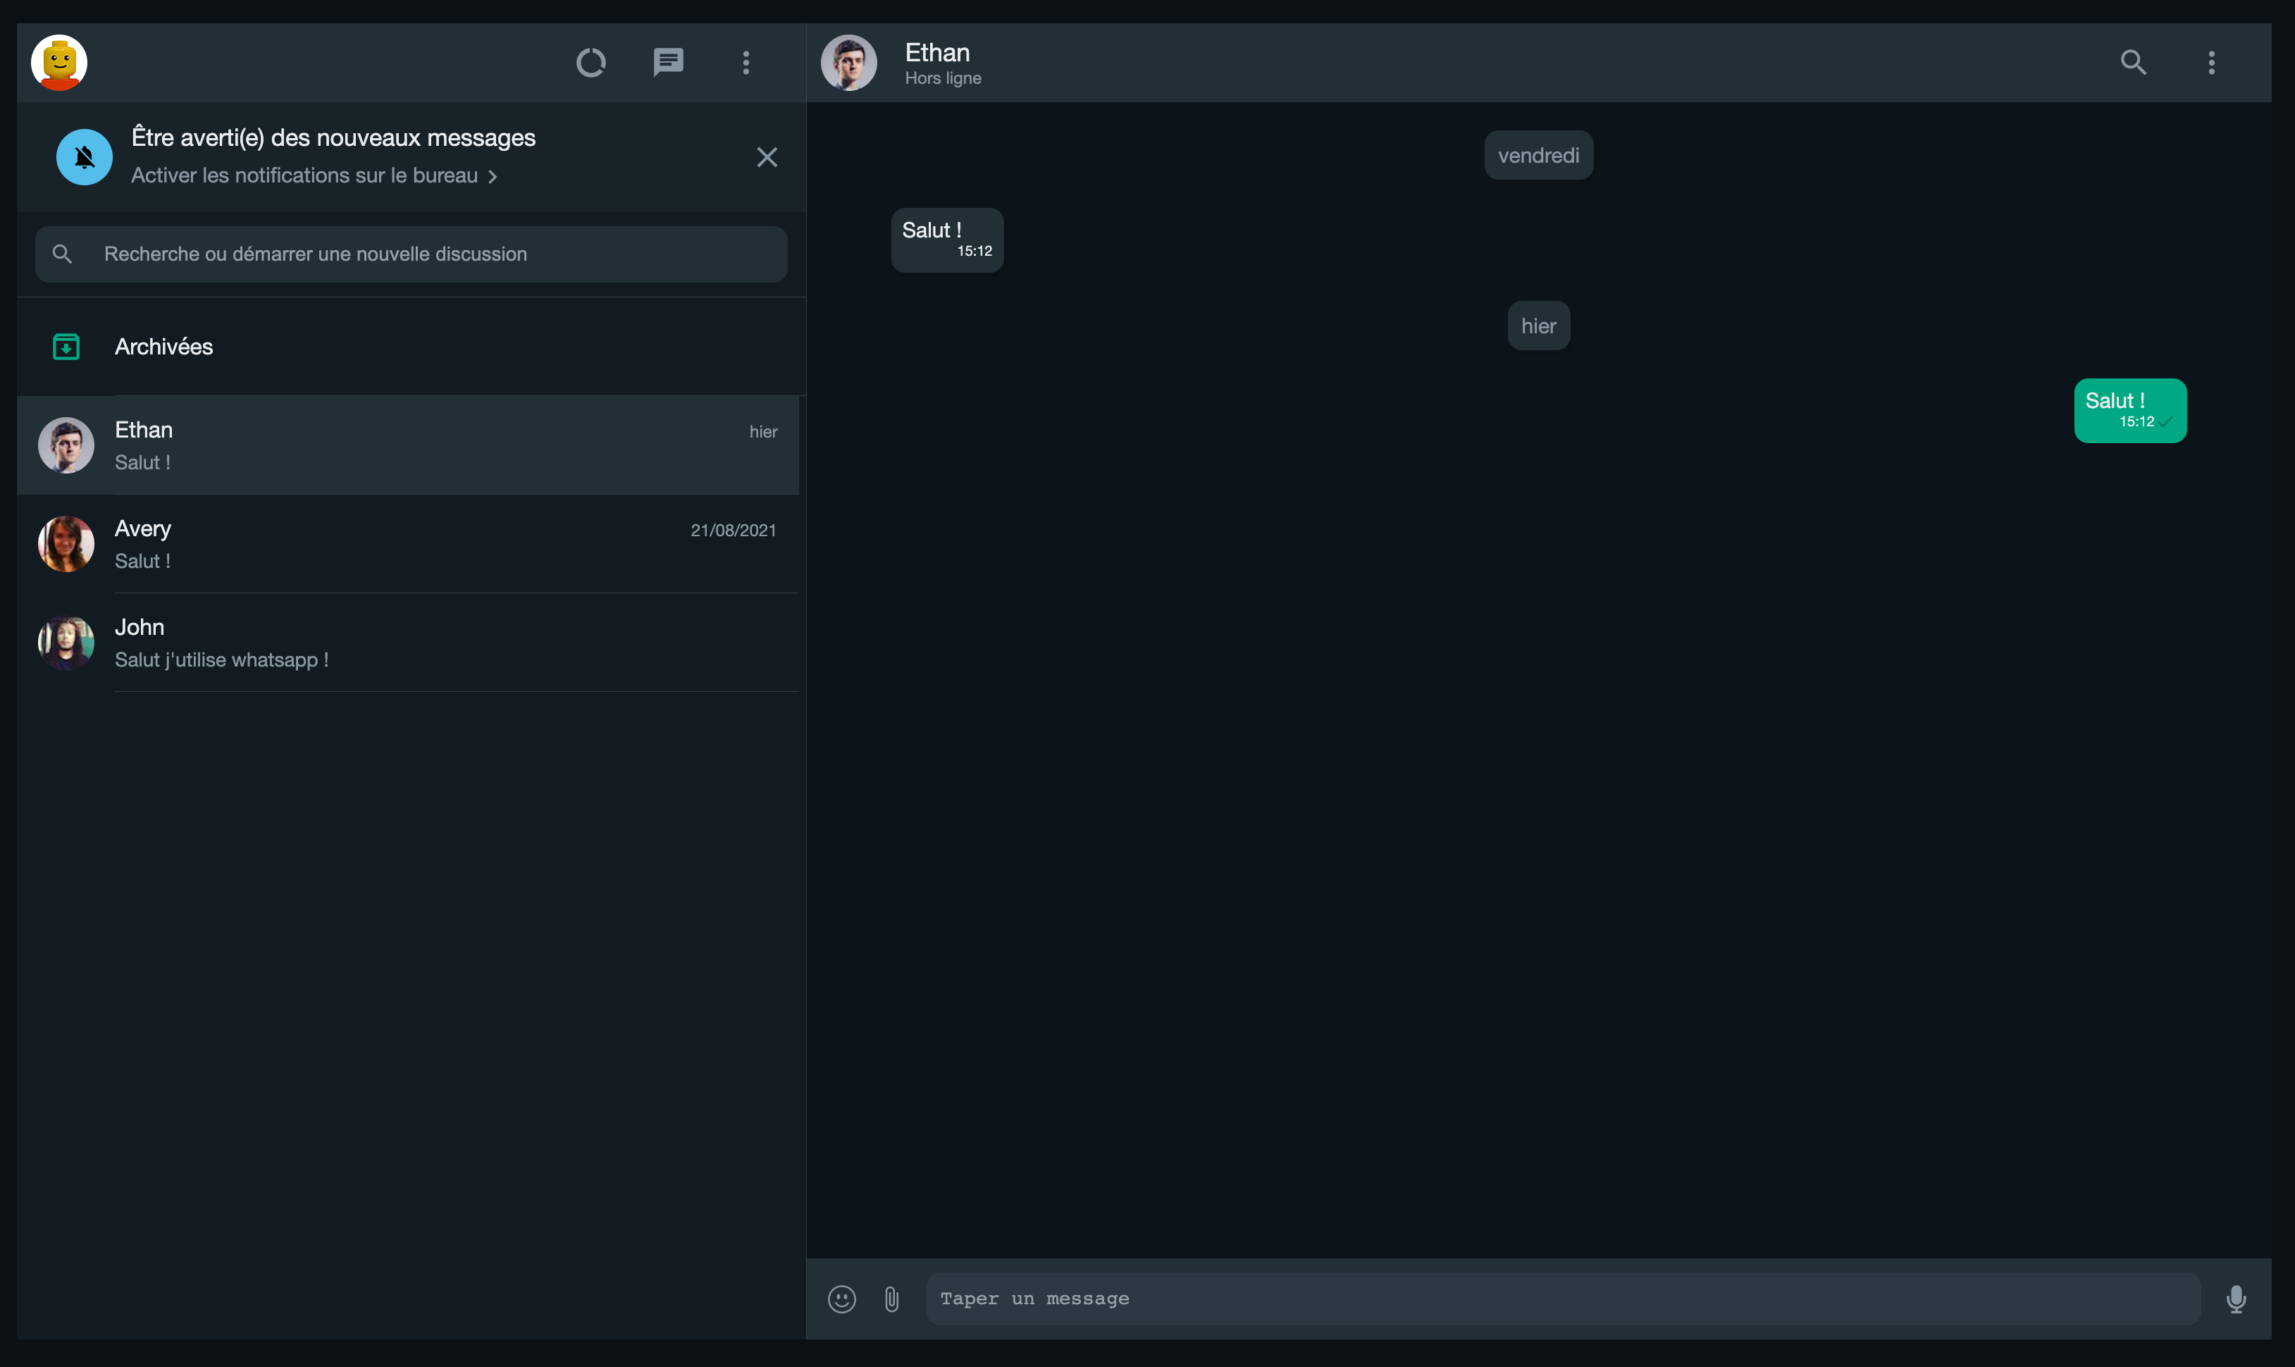Click the archive box icon
Image resolution: width=2295 pixels, height=1367 pixels.
click(x=66, y=347)
